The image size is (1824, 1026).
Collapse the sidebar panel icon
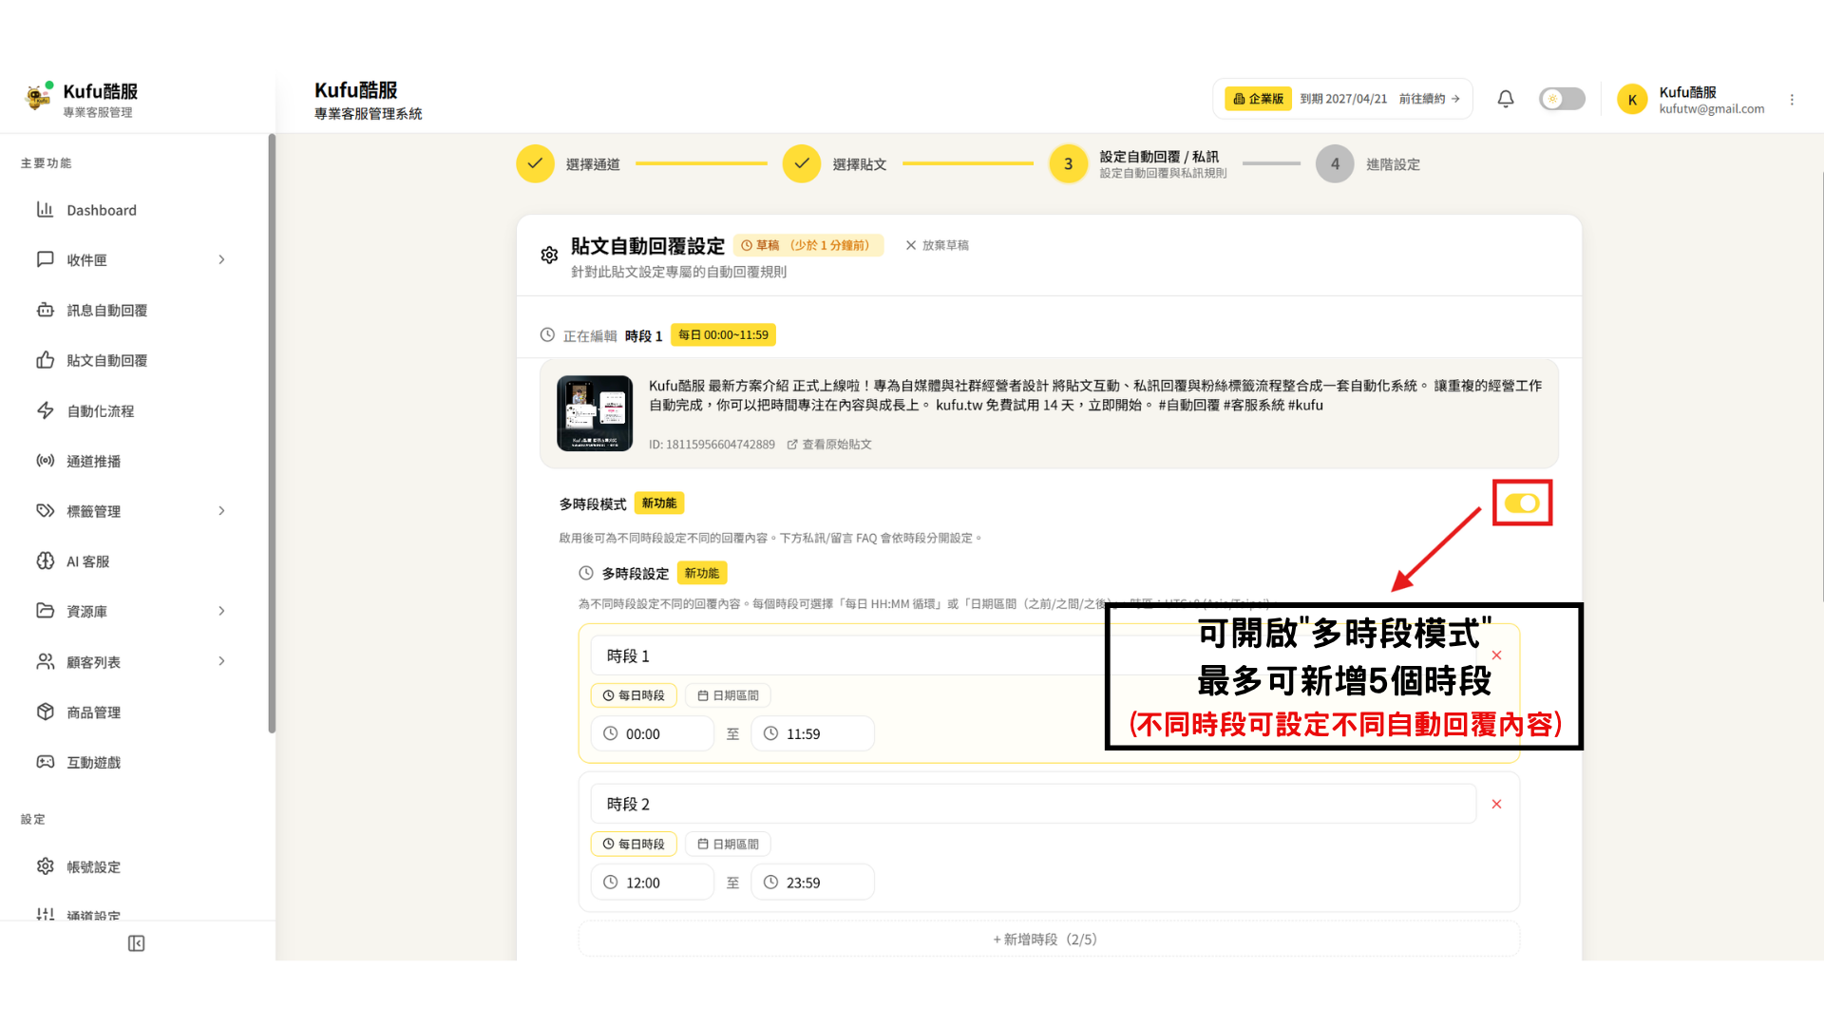136,943
